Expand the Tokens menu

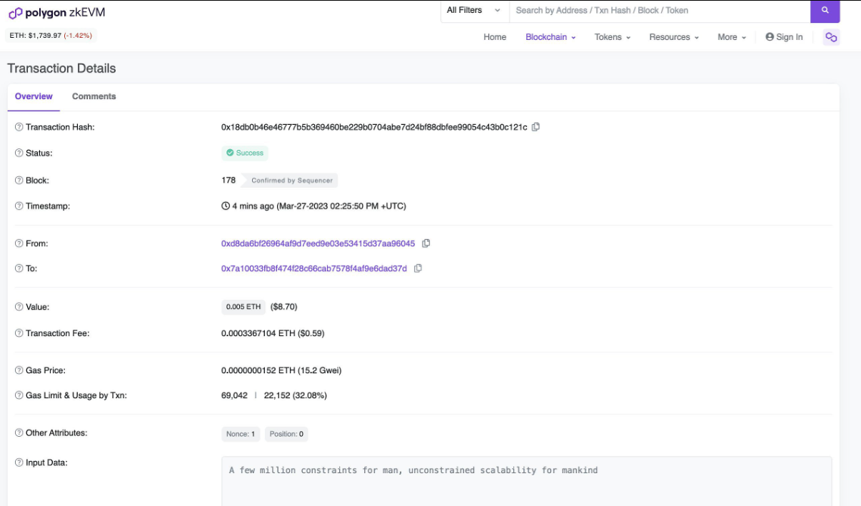(613, 37)
